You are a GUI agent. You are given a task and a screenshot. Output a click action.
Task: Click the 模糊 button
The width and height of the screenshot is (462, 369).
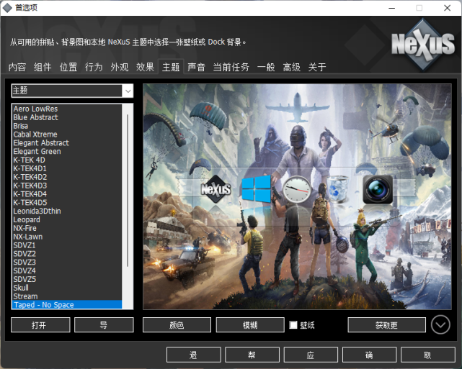tap(250, 325)
